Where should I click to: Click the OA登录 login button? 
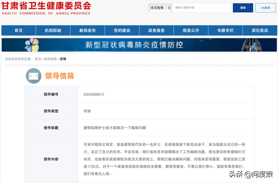pyautogui.click(x=265, y=8)
